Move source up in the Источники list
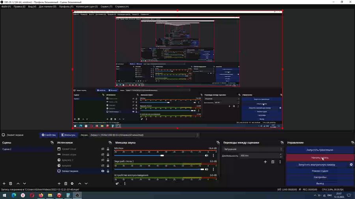The image size is (355, 199). [80, 183]
